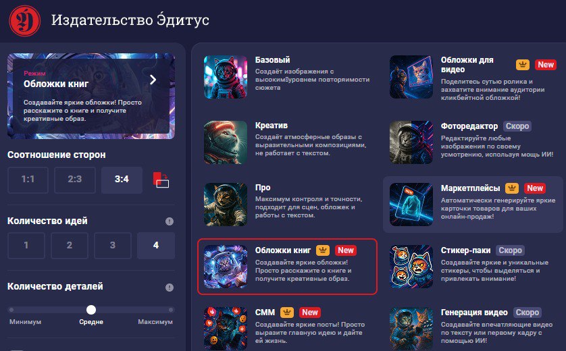Viewport: 566px width, 351px height.
Task: Click crown icon beside Маркетплейсы
Action: pos(512,188)
